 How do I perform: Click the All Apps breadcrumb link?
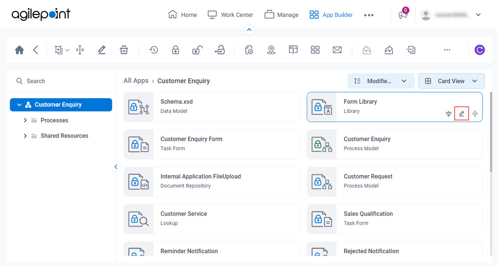click(136, 81)
